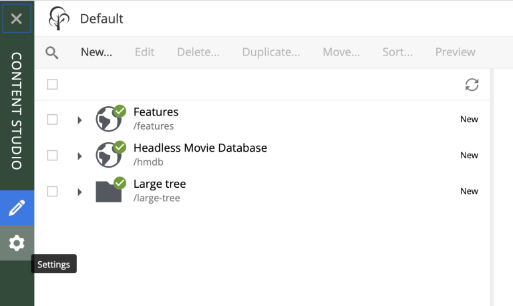Open the Settings gear in sidebar
The width and height of the screenshot is (513, 306).
(17, 243)
